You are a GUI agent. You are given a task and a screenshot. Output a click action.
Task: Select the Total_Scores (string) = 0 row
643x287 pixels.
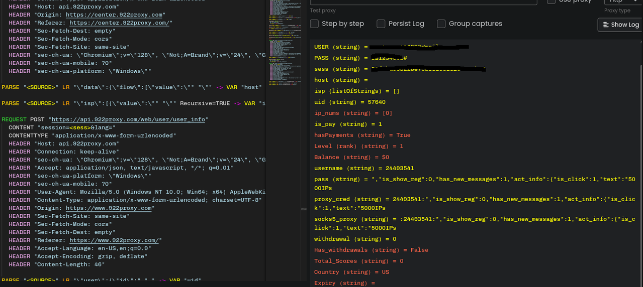tap(359, 261)
